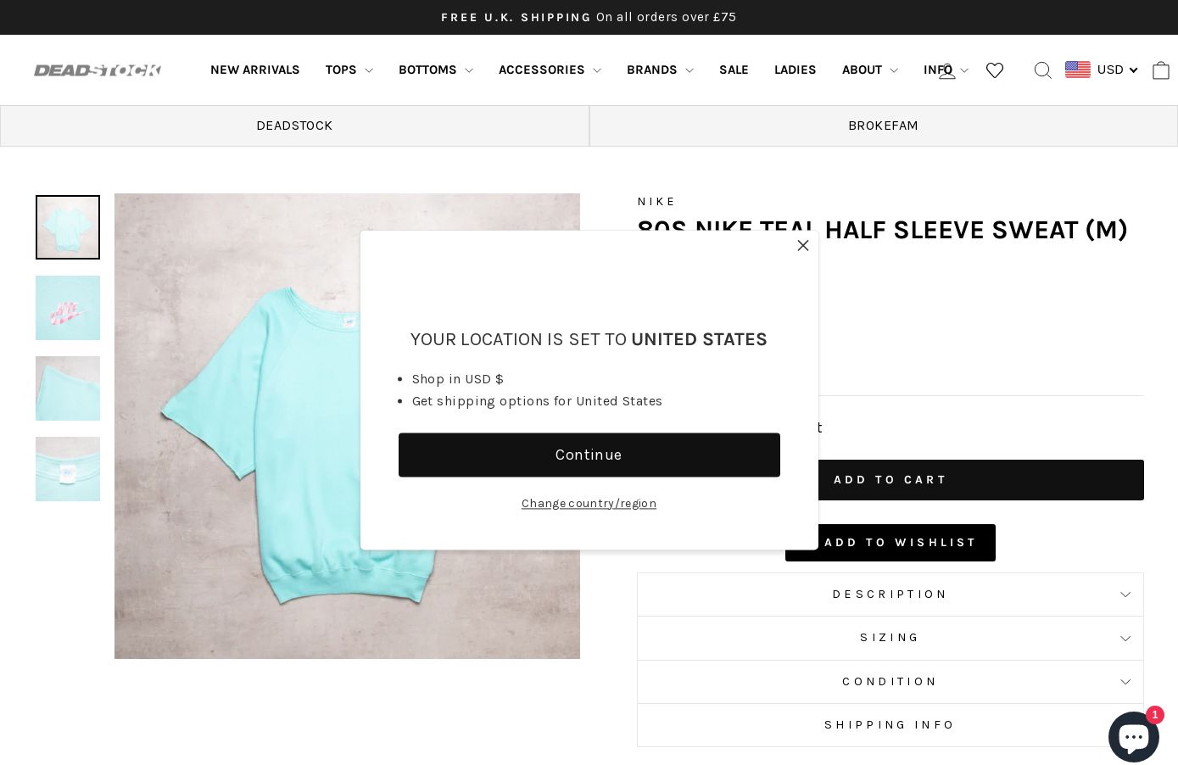This screenshot has height=765, width=1178.
Task: Click the US flag currency icon
Action: click(x=1078, y=70)
